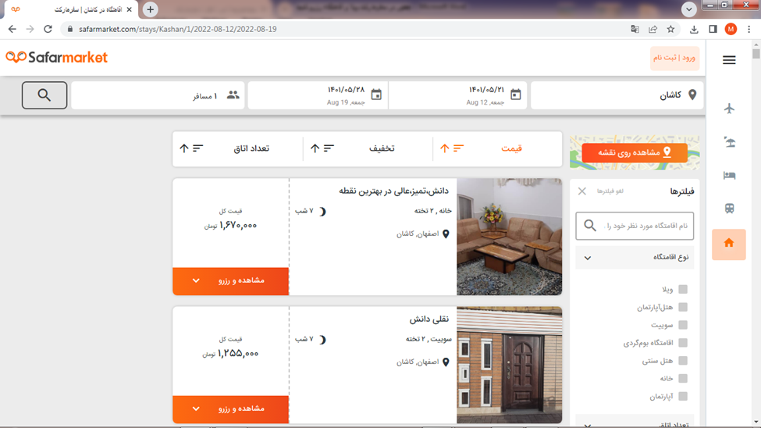
Task: Reload the page with the refresh icon
Action: point(48,29)
